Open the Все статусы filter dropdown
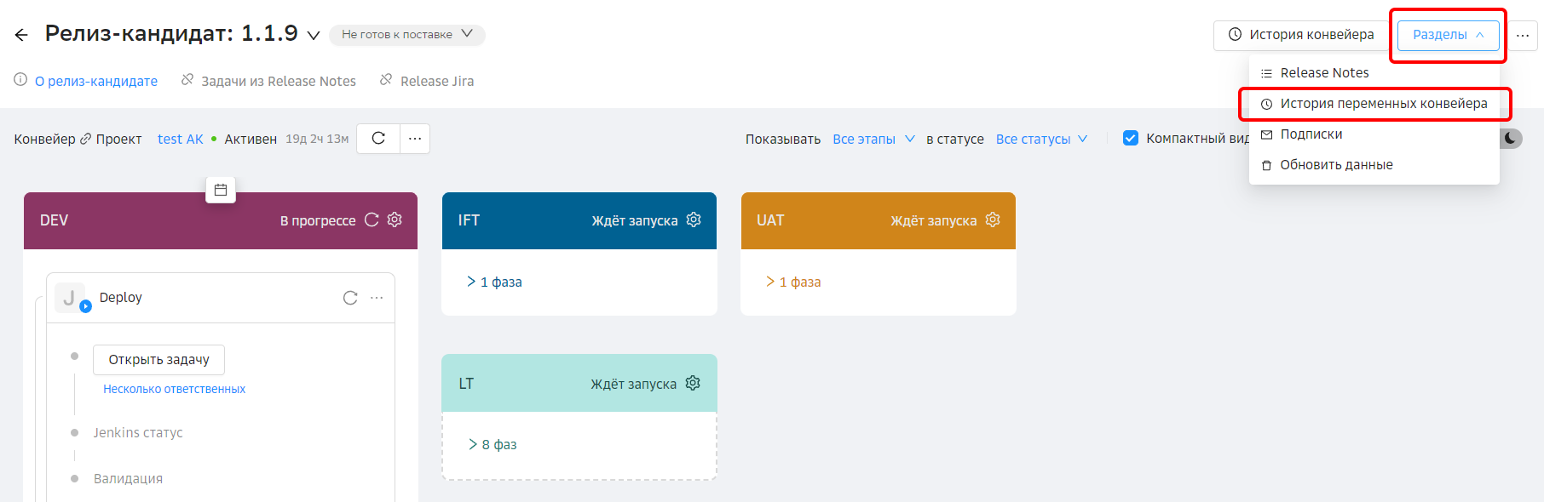The image size is (1544, 502). pyautogui.click(x=1041, y=139)
